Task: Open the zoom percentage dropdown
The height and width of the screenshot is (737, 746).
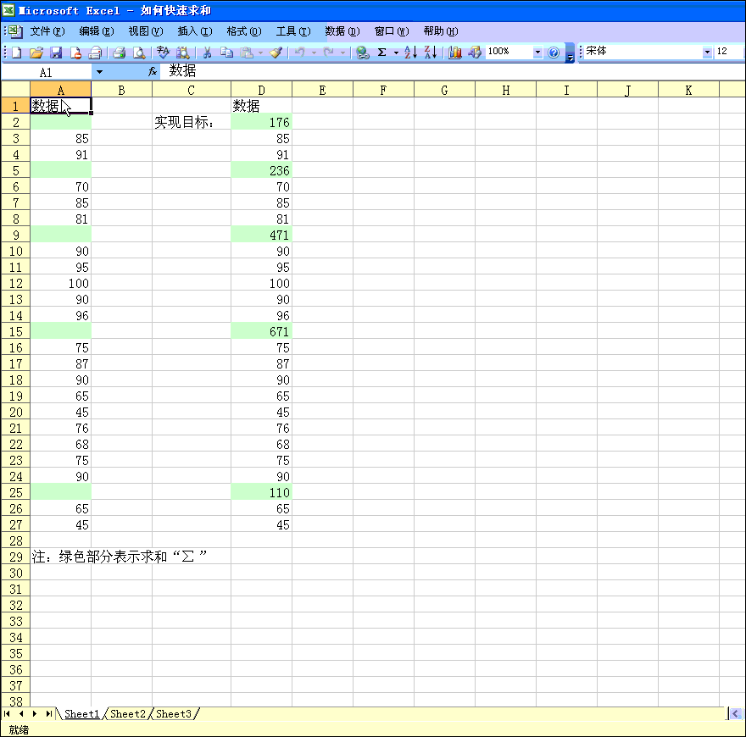Action: [x=537, y=53]
